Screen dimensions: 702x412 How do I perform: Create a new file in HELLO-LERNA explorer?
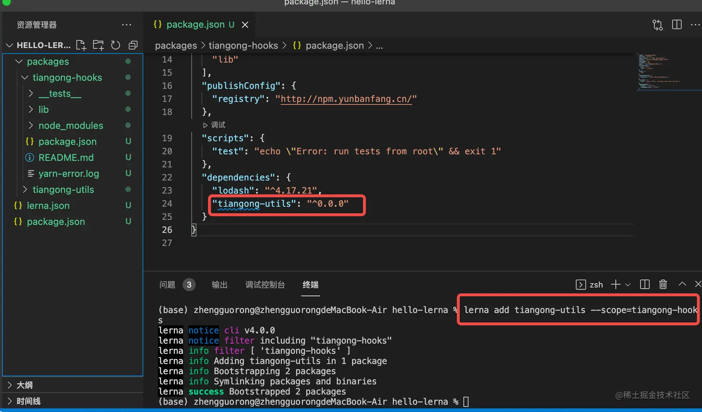tap(81, 45)
